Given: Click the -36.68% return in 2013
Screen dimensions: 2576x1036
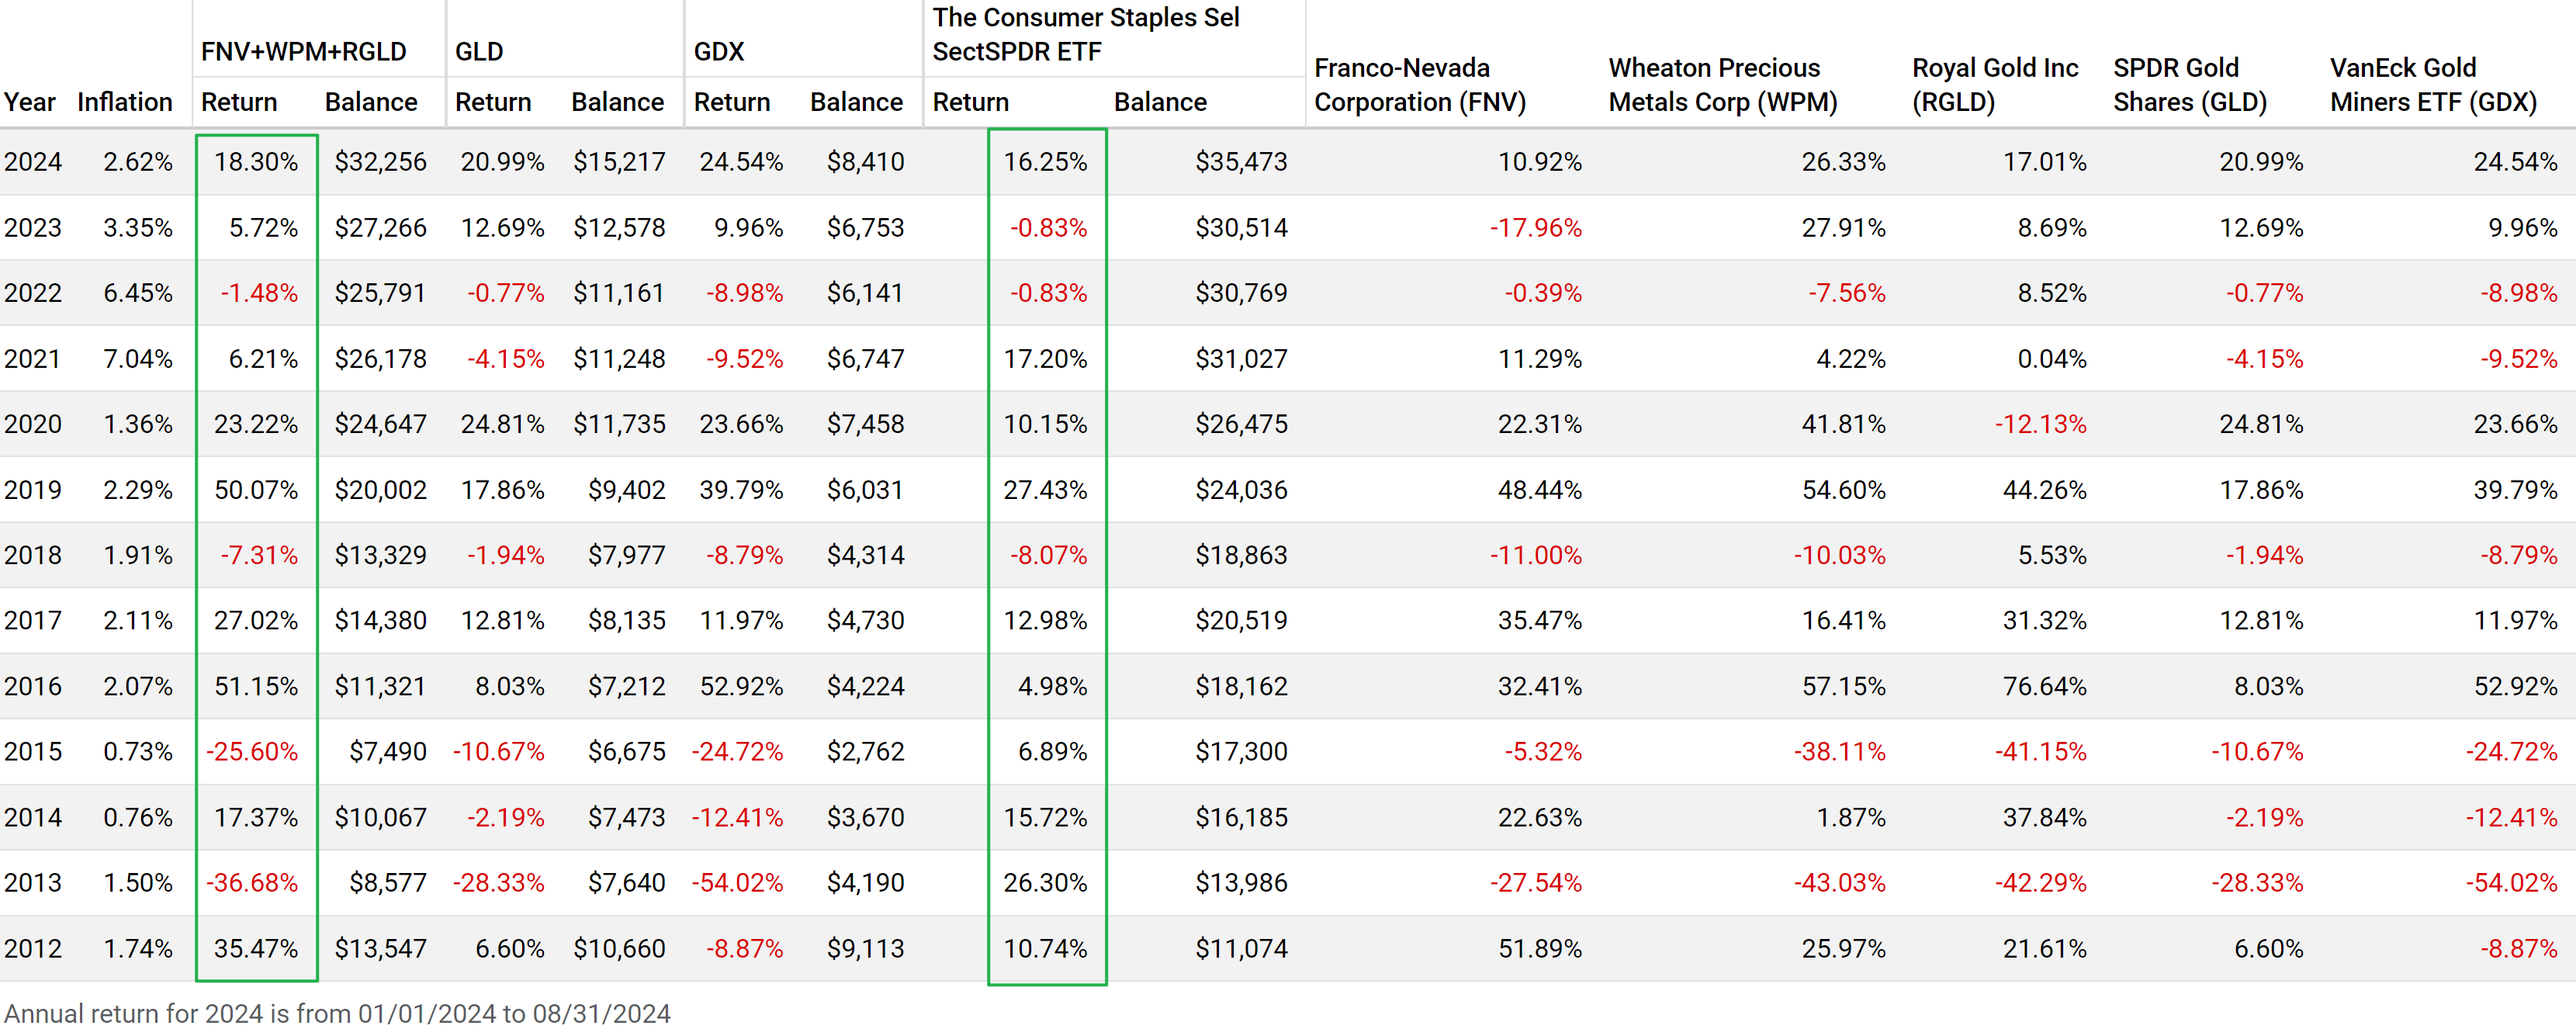Looking at the screenshot, I should [252, 883].
